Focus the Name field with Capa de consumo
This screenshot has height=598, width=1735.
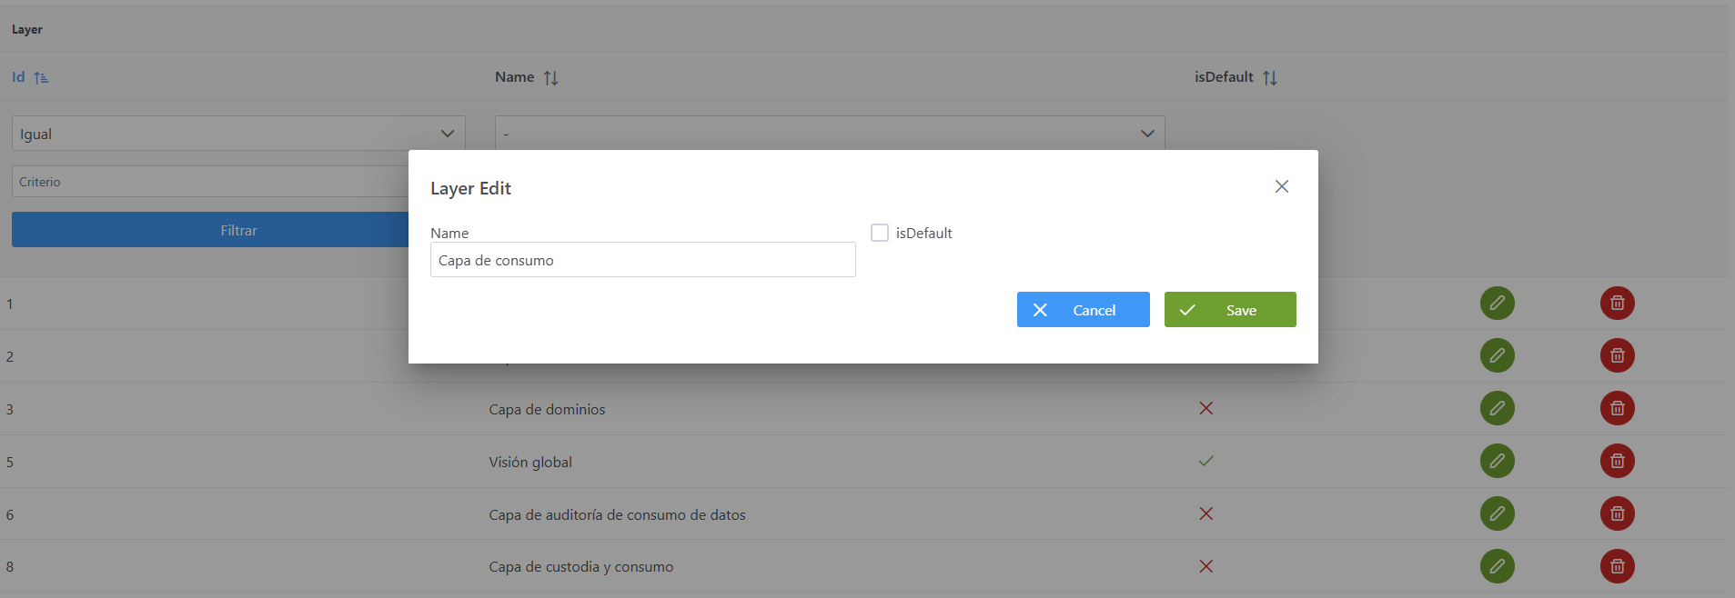coord(642,260)
